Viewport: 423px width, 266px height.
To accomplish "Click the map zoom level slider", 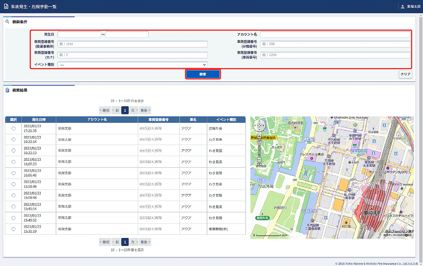I will click(x=259, y=148).
